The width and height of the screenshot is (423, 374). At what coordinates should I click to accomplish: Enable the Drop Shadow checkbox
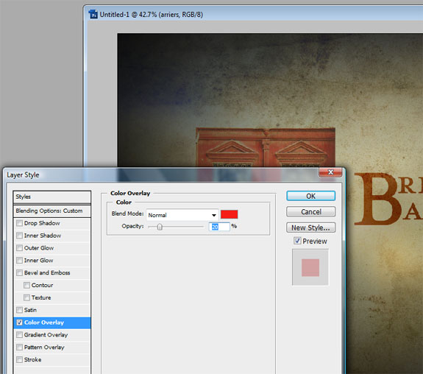point(19,223)
